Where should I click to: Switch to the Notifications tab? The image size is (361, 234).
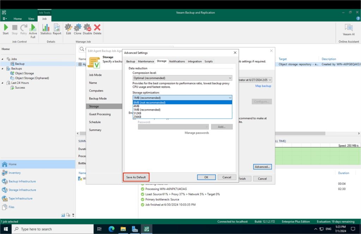point(177,61)
